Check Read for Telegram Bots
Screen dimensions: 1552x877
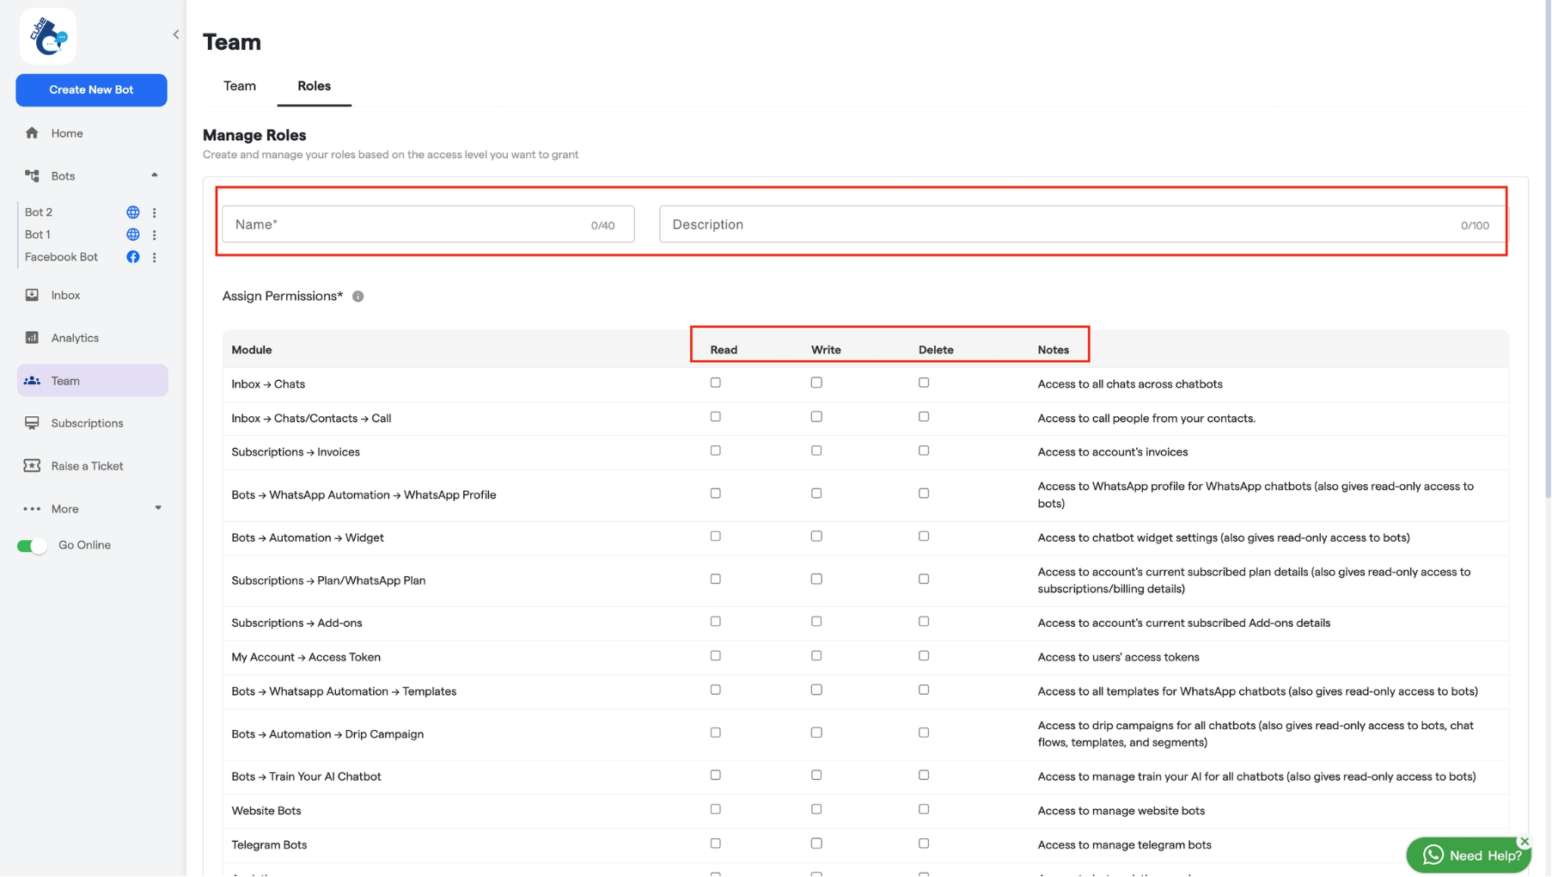tap(716, 844)
